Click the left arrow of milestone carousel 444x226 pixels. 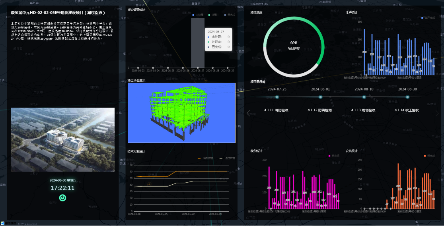tap(249, 113)
